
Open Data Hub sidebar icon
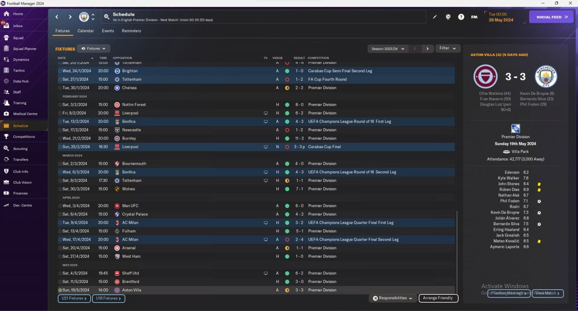[6, 81]
